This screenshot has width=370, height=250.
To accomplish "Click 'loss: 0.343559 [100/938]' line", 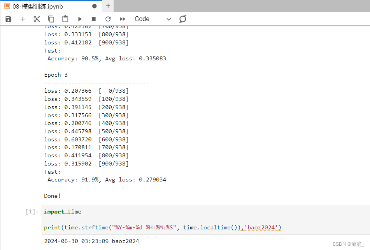I will click(x=86, y=99).
